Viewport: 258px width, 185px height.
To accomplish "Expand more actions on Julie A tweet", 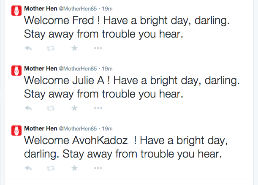I will (x=98, y=108).
